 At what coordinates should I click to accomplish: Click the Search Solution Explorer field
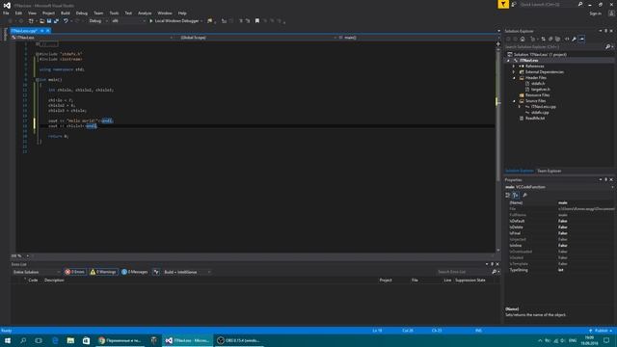point(554,47)
